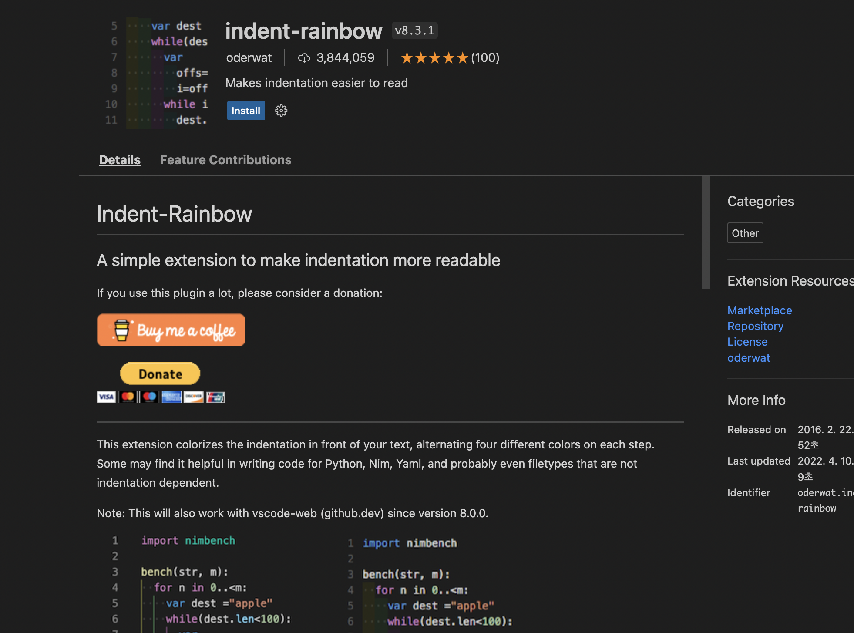Viewport: 854px width, 633px height.
Task: Click the download count cloud icon
Action: tap(304, 58)
